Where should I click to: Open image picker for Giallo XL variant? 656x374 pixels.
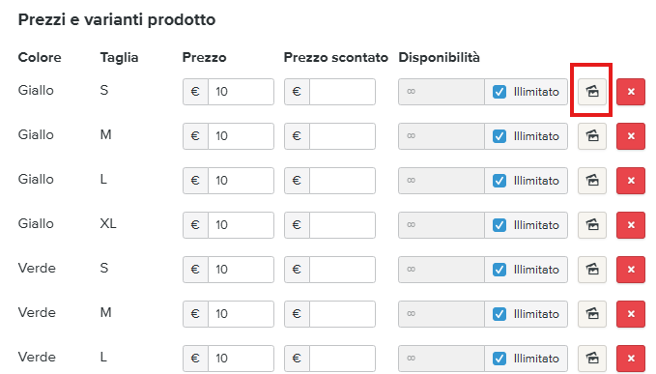point(592,225)
